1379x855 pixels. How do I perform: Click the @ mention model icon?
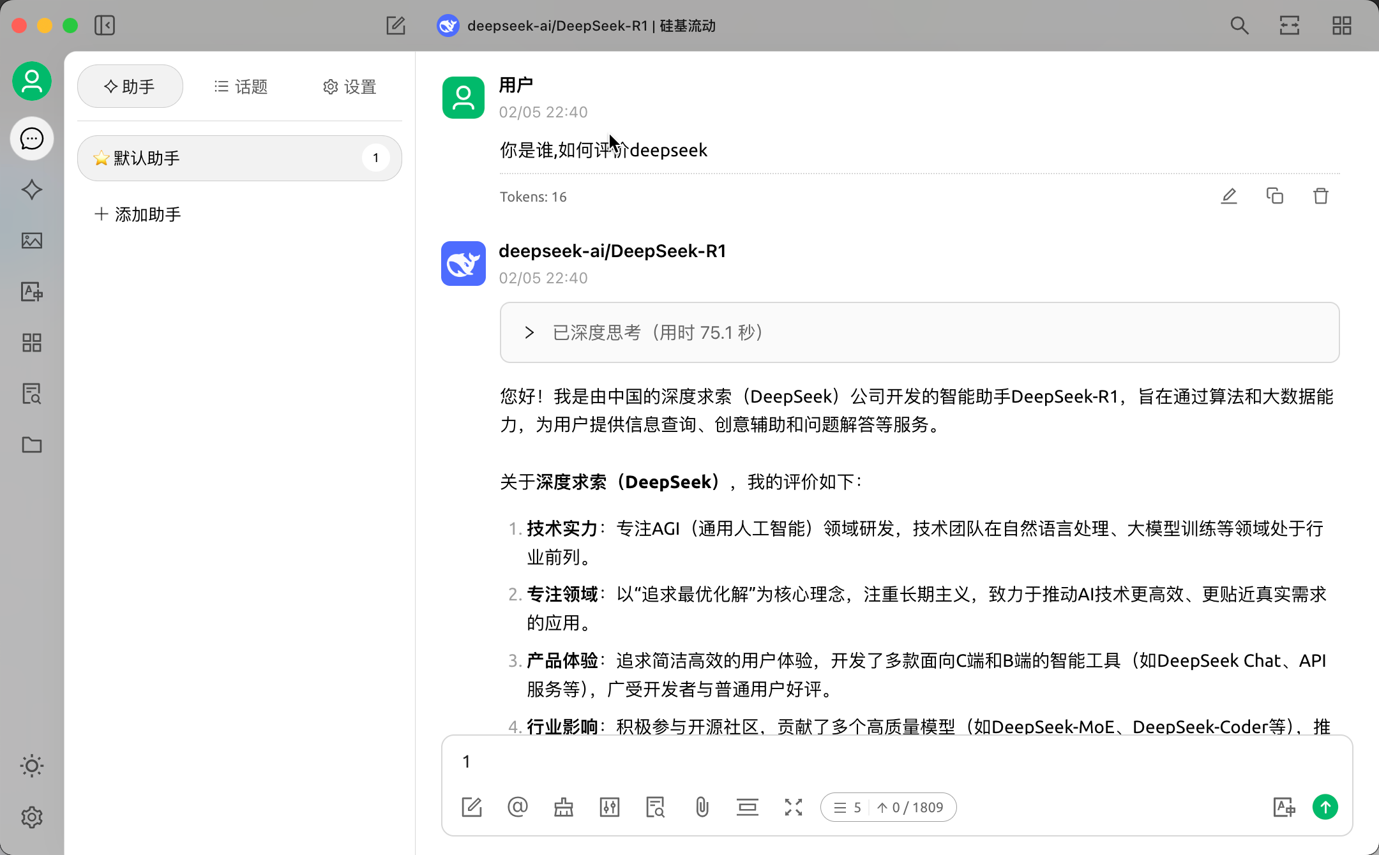518,807
